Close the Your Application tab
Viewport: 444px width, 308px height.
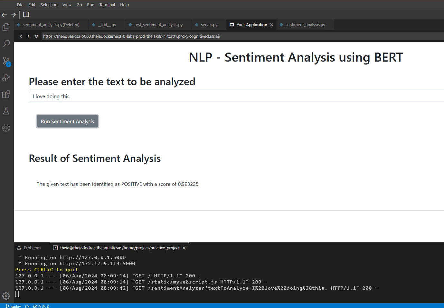click(x=272, y=25)
